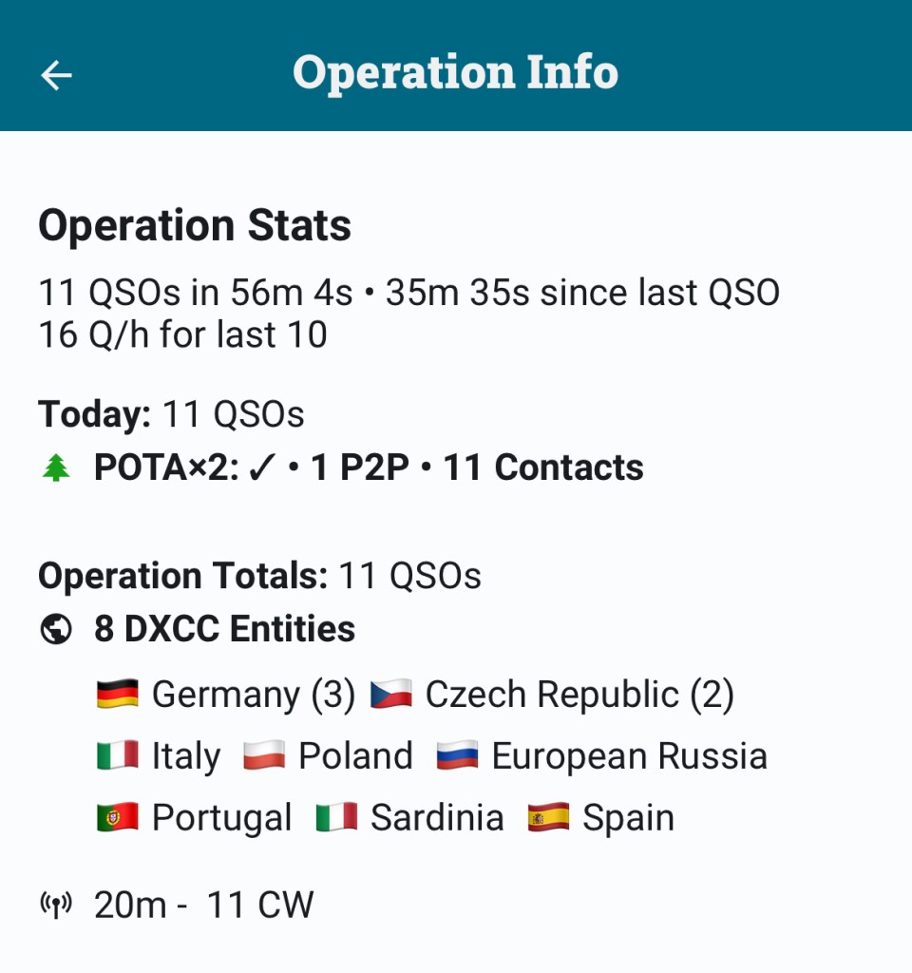The image size is (912, 973).
Task: Tap the Operation Totals 11 QSOs line
Action: coord(259,576)
